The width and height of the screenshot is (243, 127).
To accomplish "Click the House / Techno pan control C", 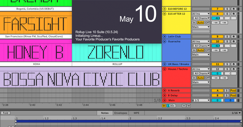I will (x=231, y=73).
